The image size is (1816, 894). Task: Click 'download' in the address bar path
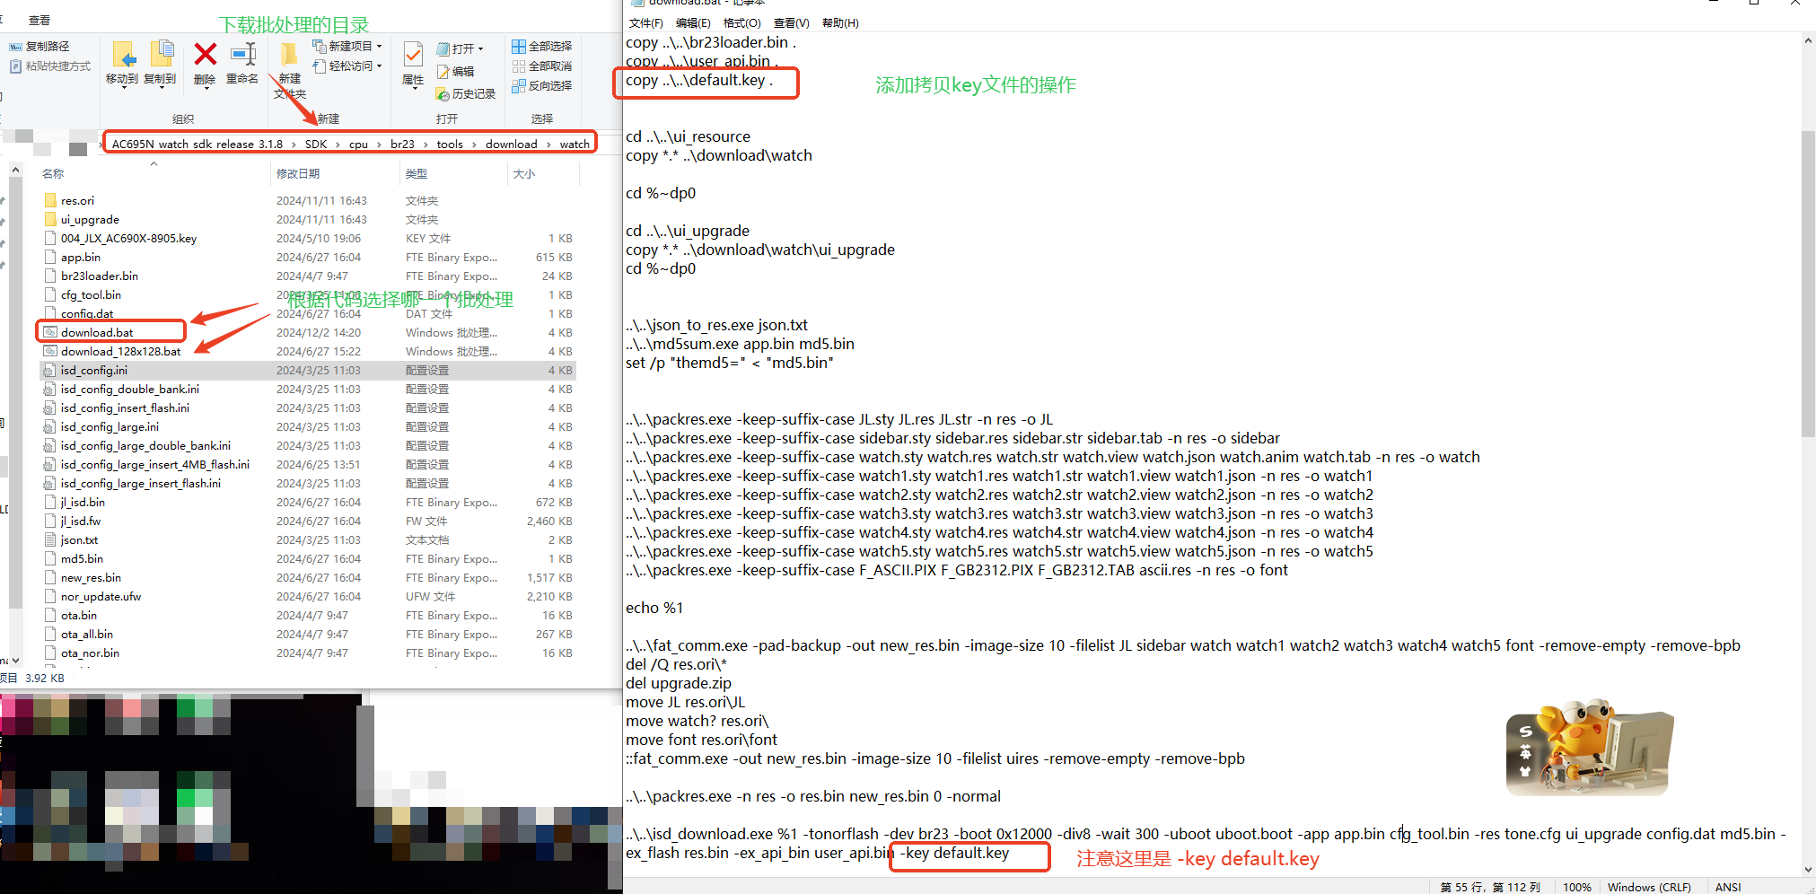512,144
